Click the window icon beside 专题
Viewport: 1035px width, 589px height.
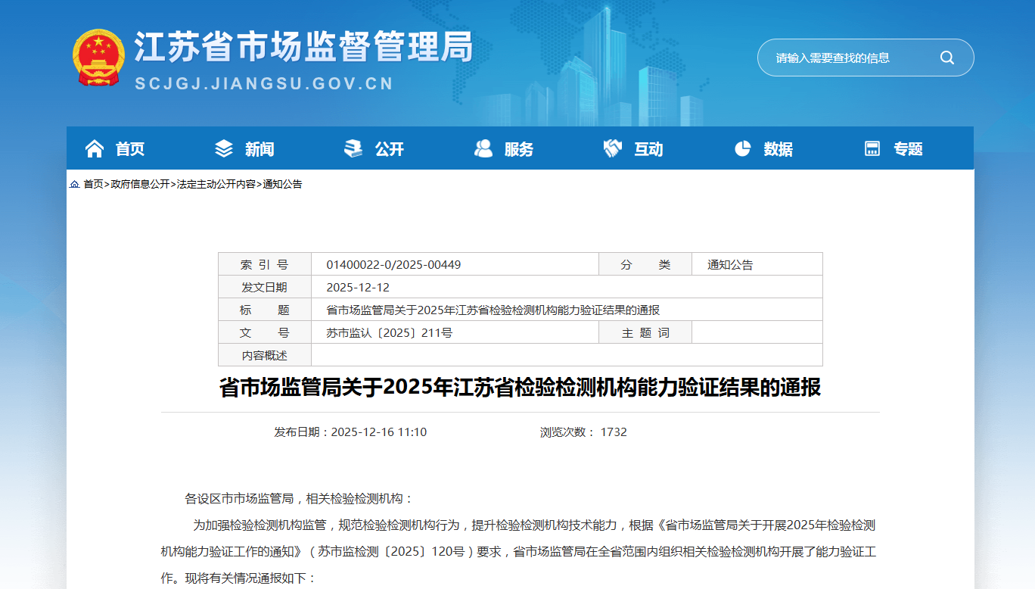tap(872, 149)
